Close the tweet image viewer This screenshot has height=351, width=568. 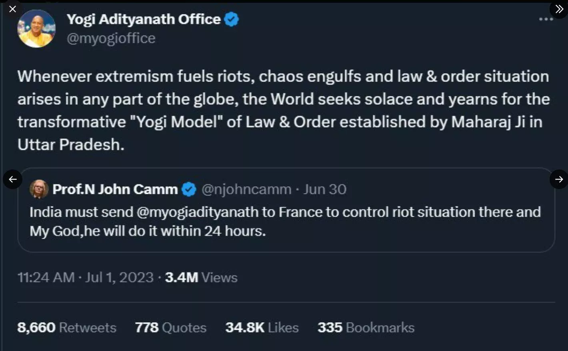coord(12,9)
